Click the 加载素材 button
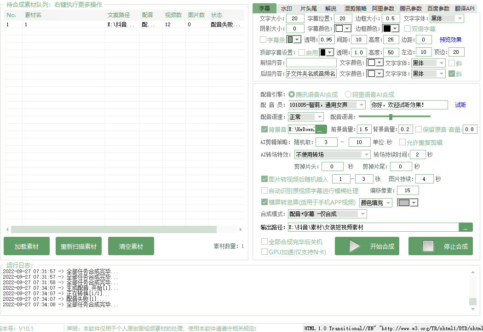 click(27, 246)
